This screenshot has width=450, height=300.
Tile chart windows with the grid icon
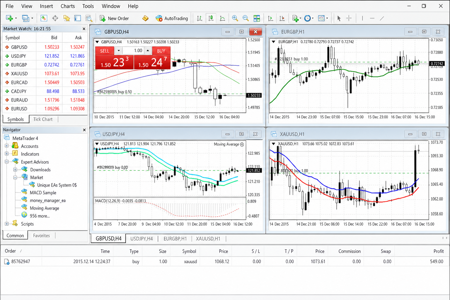tap(257, 18)
